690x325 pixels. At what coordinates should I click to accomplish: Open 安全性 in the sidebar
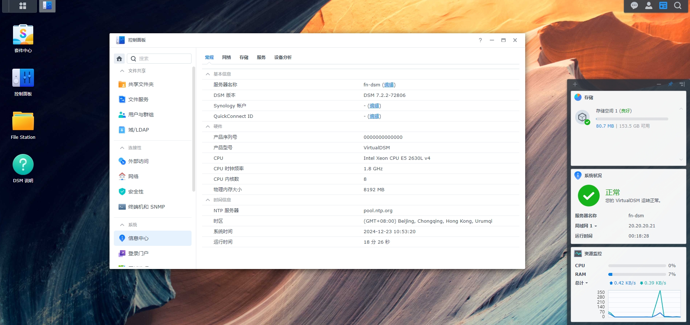153,192
